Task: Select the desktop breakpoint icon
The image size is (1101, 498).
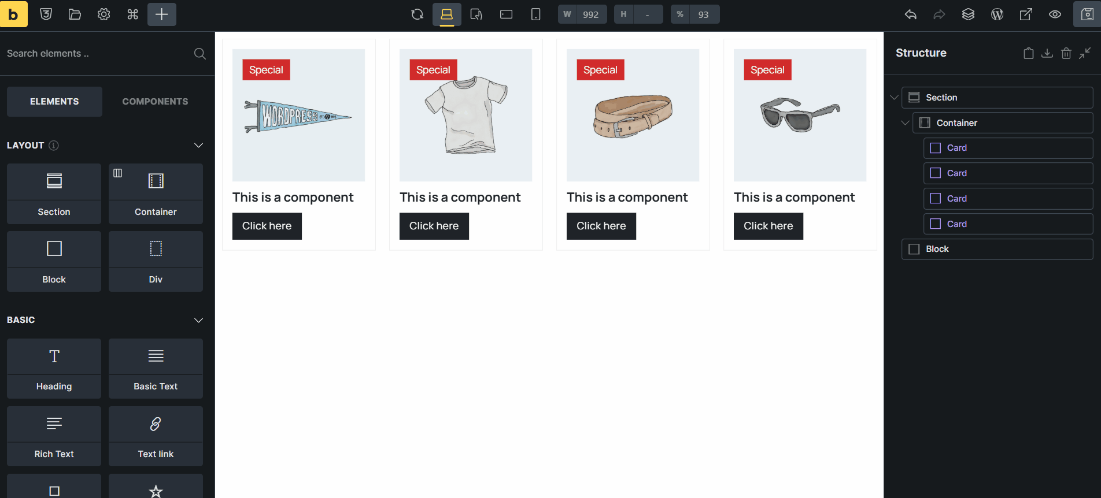Action: click(447, 14)
